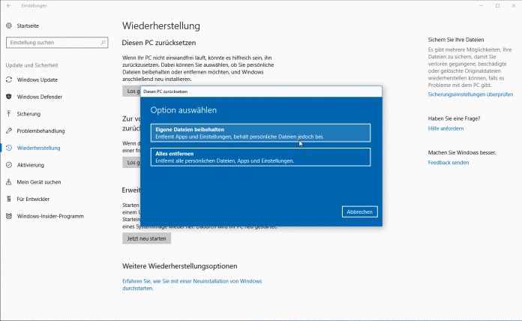Open Aktivierung via its checkmark icon
Screen dimensions: 522x321
[x=9, y=165]
